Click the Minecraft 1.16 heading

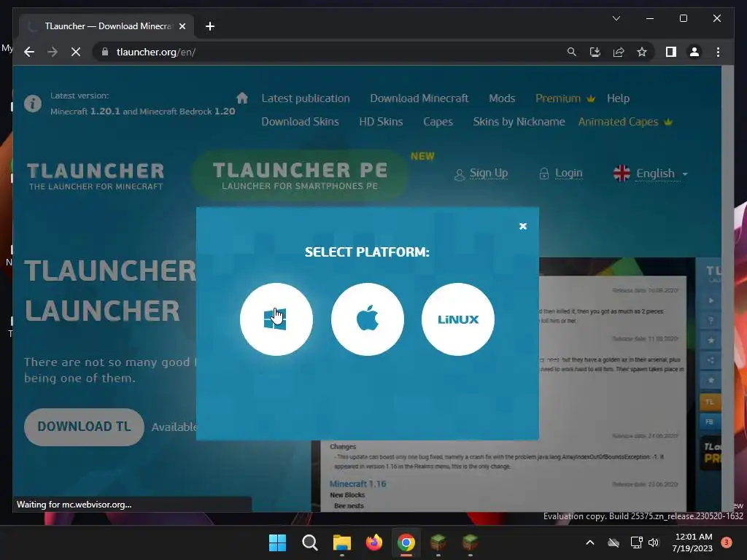click(357, 484)
